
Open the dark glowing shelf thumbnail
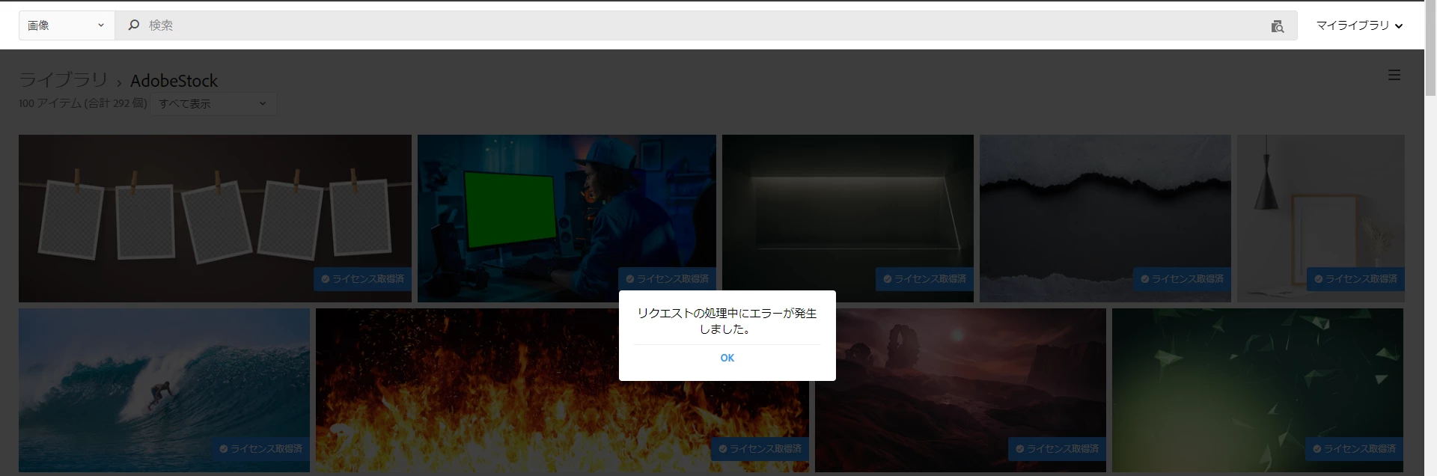pyautogui.click(x=847, y=219)
